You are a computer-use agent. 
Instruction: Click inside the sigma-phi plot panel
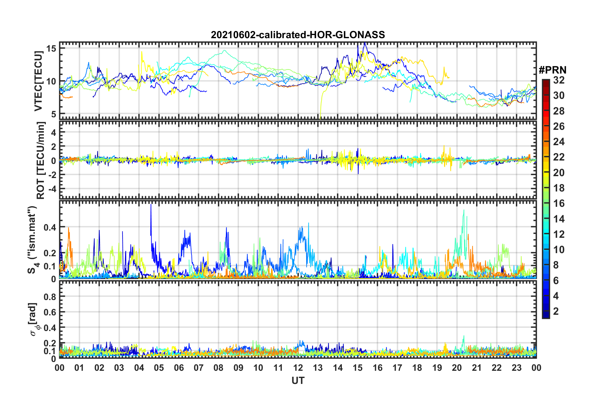click(298, 319)
